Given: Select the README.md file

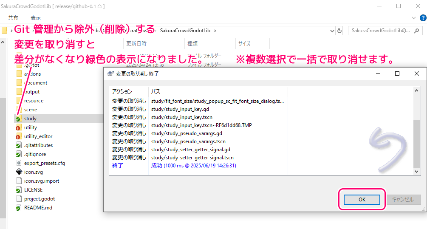Looking at the screenshot, I should [x=38, y=208].
